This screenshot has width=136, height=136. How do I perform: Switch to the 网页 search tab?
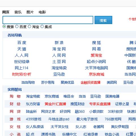click(6, 12)
